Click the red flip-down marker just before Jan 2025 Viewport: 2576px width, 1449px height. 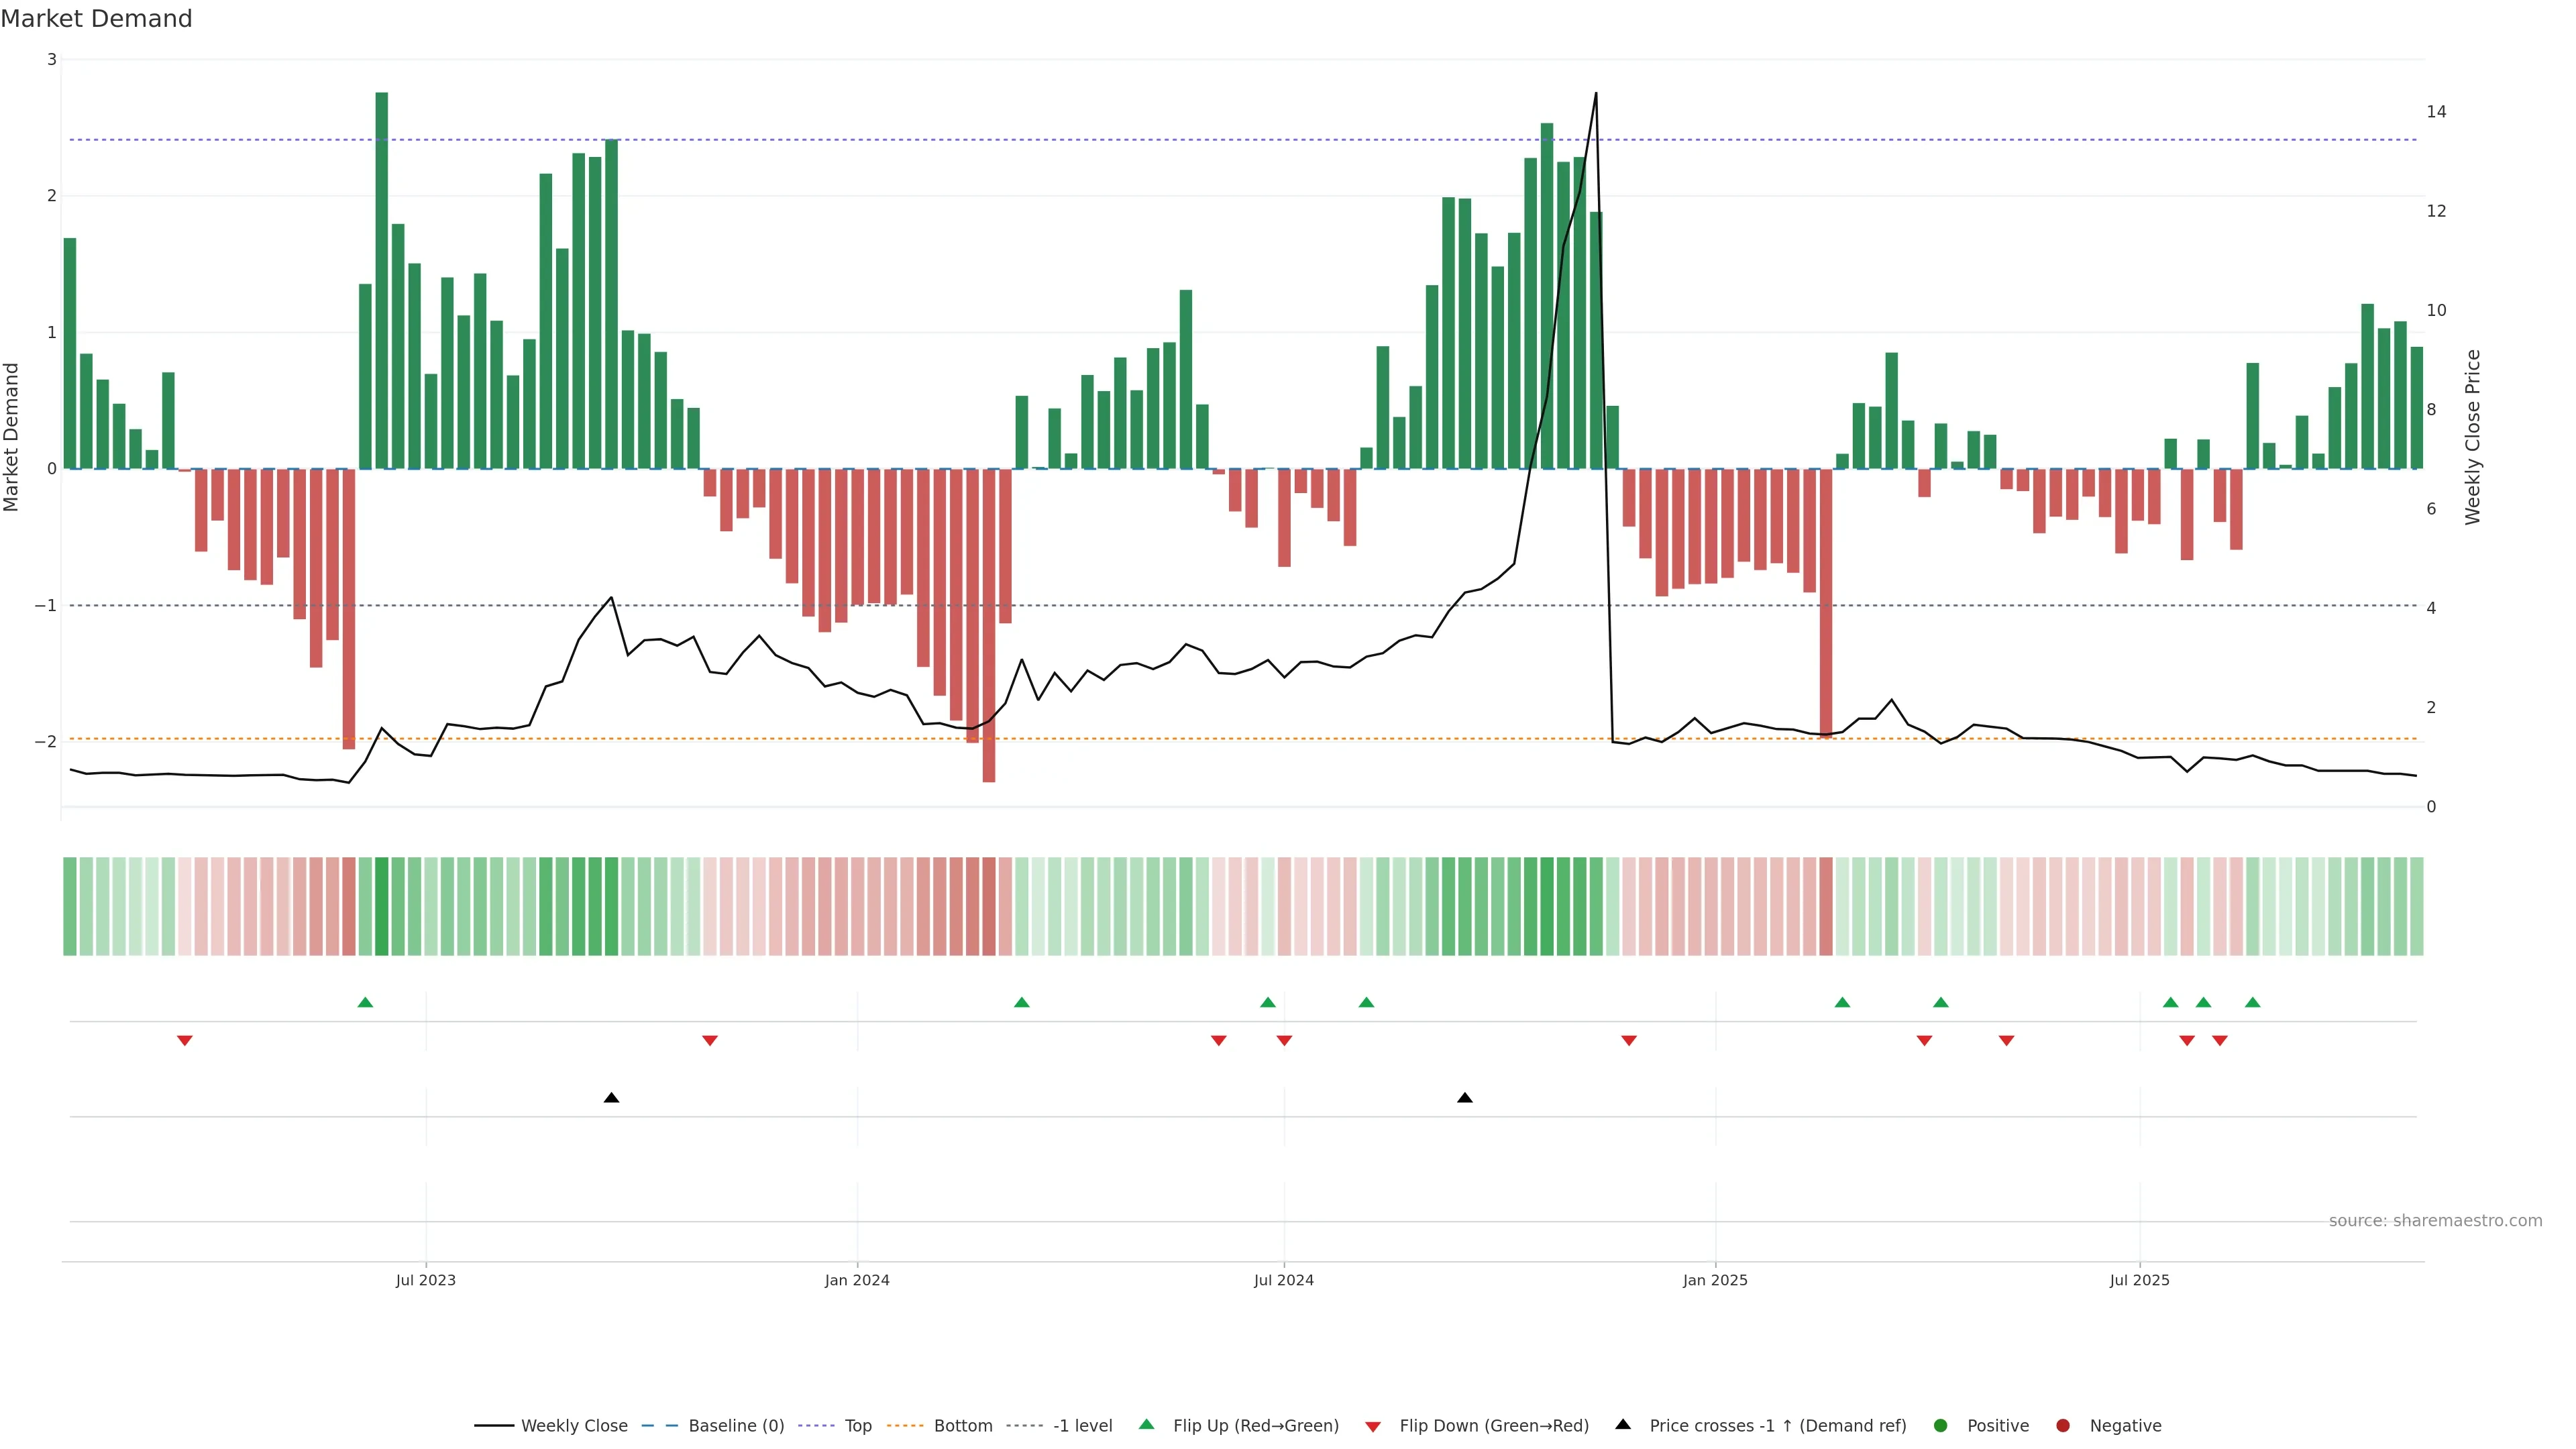point(1629,1040)
